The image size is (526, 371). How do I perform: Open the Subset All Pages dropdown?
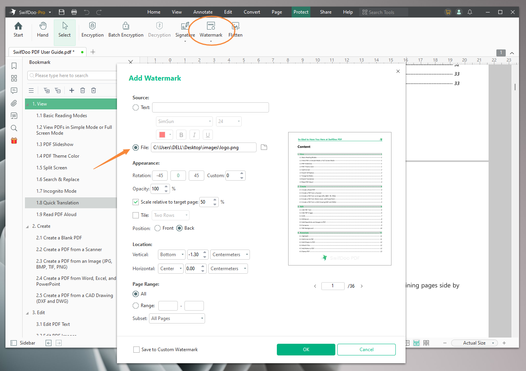point(177,318)
